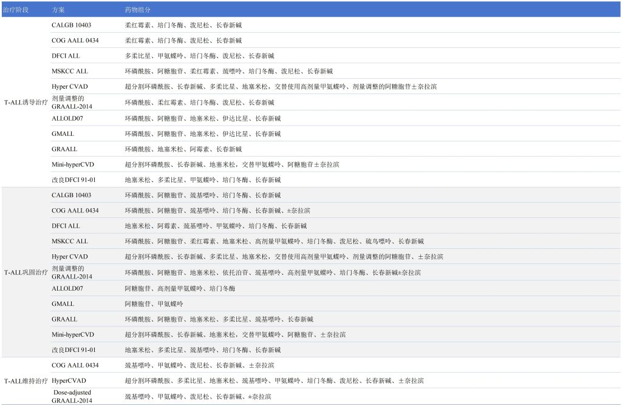This screenshot has height=406, width=622.
Task: Select the T-ALL维持治疗 phase cell
Action: pyautogui.click(x=25, y=381)
